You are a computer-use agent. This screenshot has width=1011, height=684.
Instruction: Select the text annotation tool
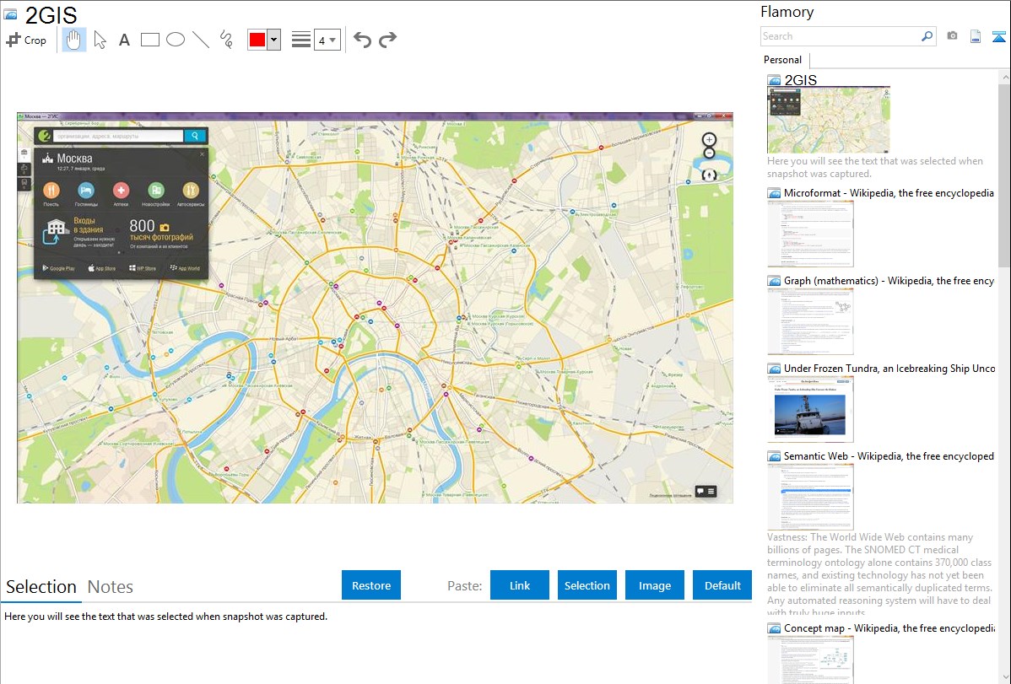124,40
